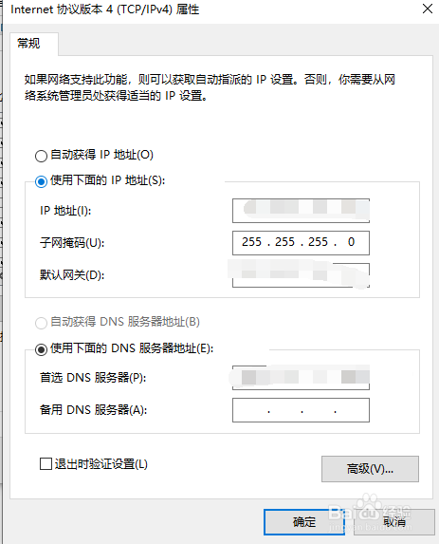
Task: Select 使用下面的 DNS 服务器地址 radio button
Action: (41, 349)
